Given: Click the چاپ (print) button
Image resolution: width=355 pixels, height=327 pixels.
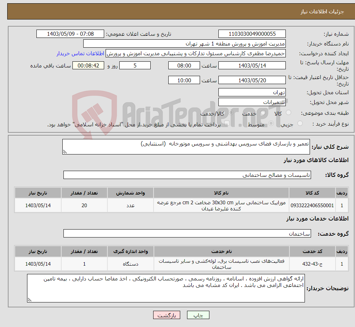Looking at the screenshot, I should coord(198,315).
